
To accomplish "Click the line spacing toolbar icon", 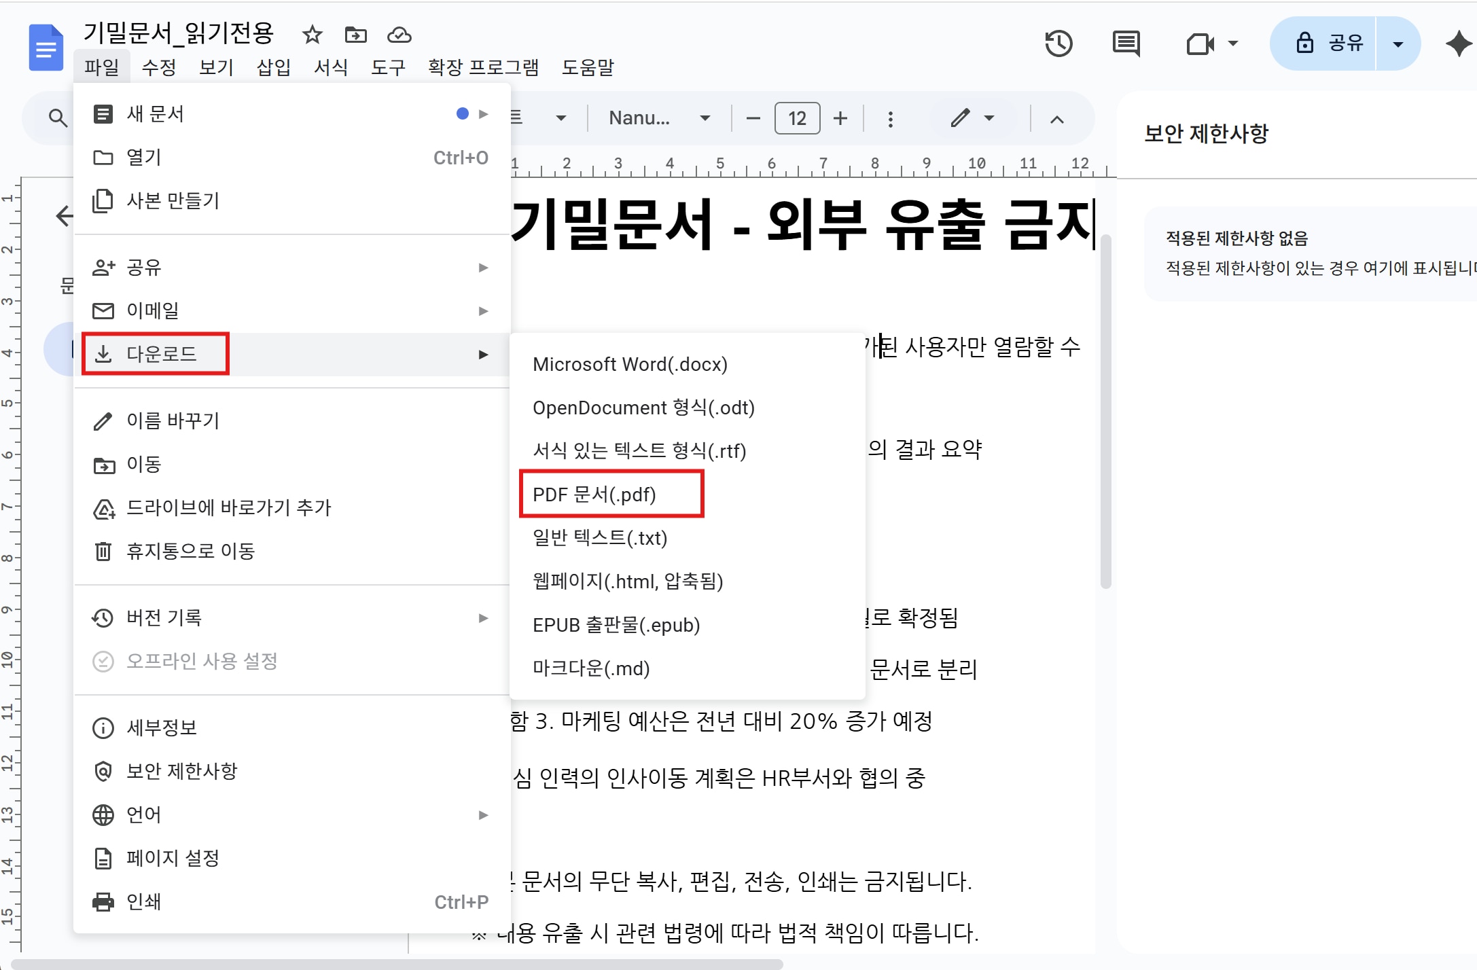I will pos(516,118).
